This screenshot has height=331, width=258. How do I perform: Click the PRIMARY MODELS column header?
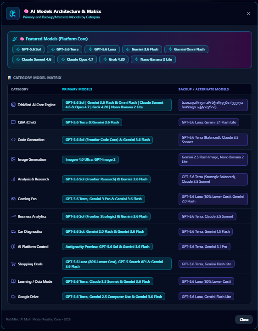(x=77, y=90)
